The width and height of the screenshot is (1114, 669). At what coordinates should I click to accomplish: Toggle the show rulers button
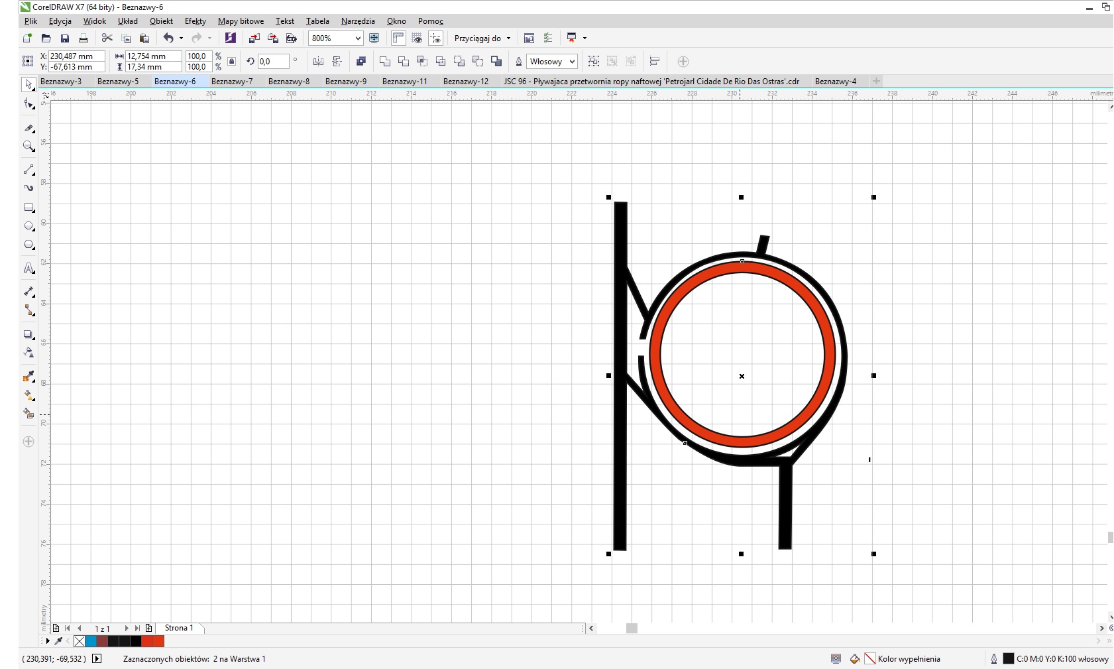coord(398,38)
